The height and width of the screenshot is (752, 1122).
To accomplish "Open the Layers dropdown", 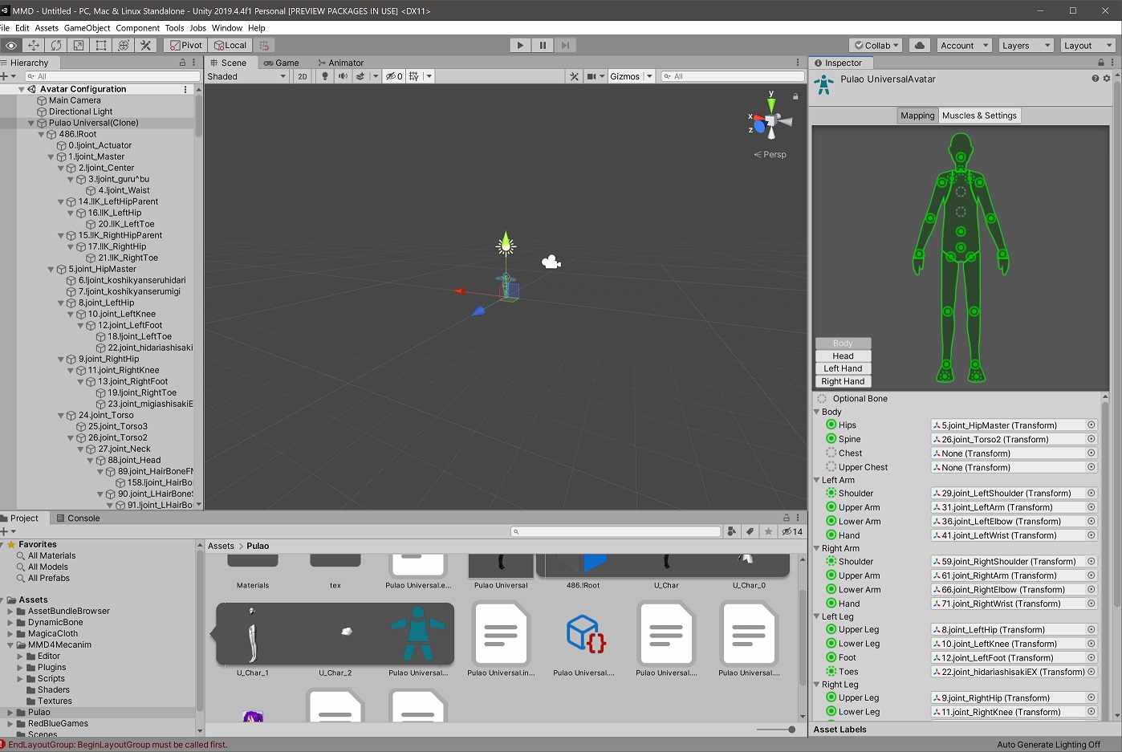I will coord(1026,46).
